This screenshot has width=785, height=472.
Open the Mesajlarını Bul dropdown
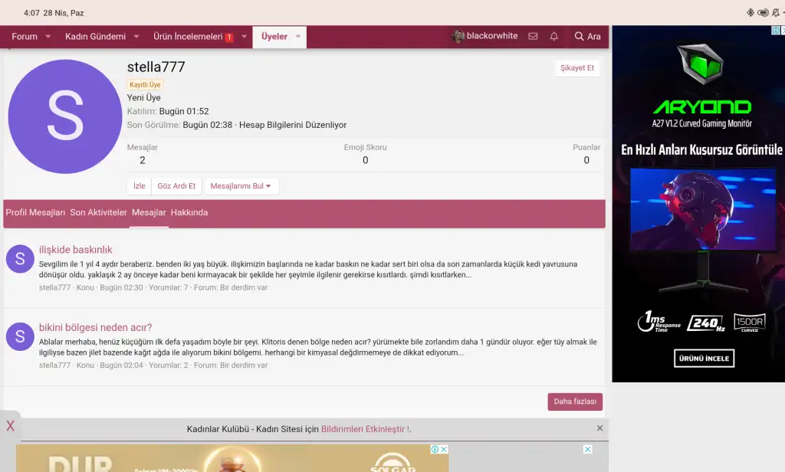(241, 186)
